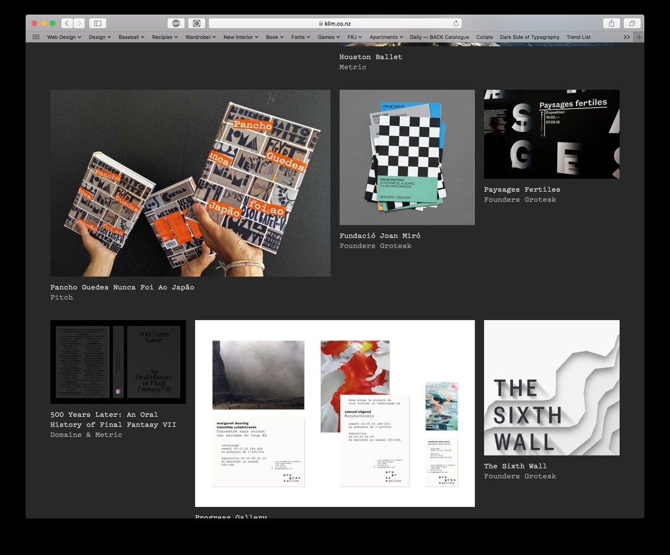This screenshot has height=555, width=670.
Task: Select the Pitch font label
Action: (61, 298)
